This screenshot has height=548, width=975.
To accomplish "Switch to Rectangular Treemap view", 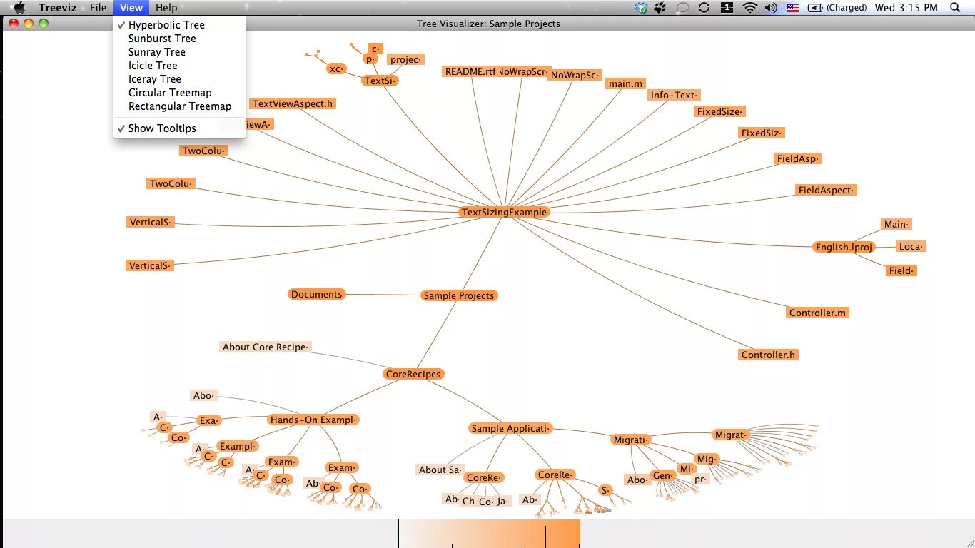I will click(x=179, y=106).
